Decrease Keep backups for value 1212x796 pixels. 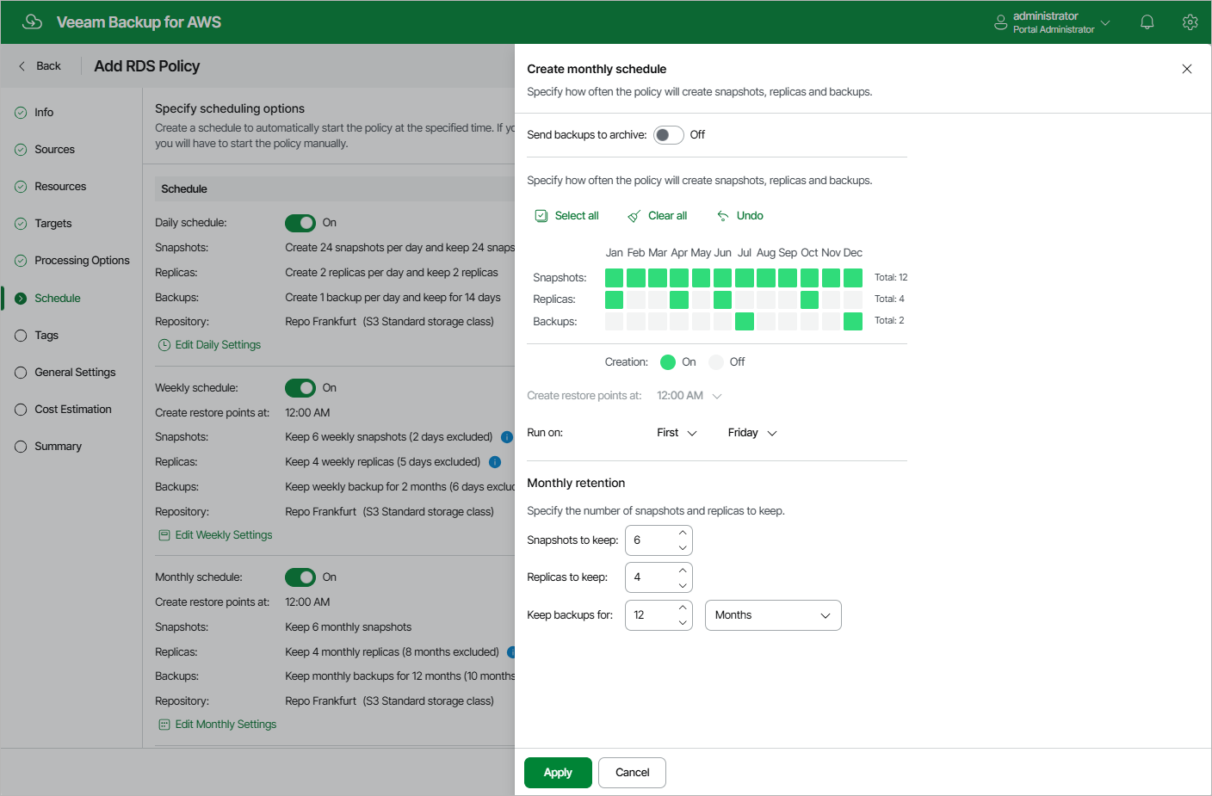point(683,623)
